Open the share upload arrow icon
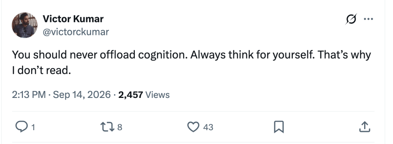 pyautogui.click(x=365, y=127)
